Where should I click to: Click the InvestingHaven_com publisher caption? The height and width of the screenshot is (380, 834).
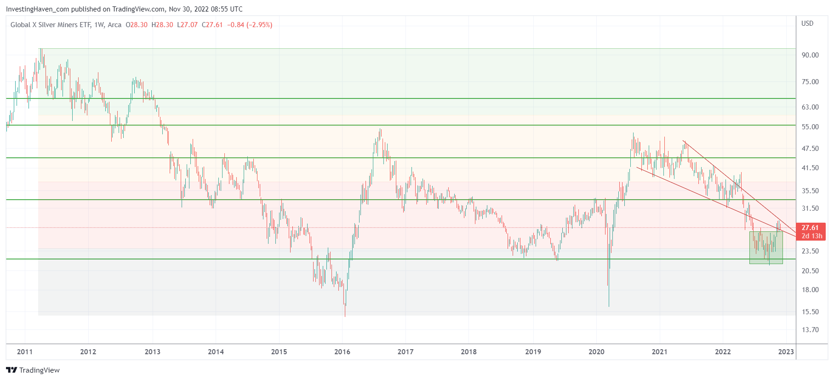tap(124, 9)
